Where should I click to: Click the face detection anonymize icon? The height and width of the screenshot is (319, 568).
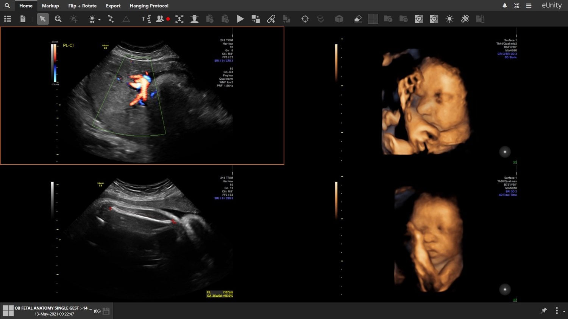pos(179,19)
